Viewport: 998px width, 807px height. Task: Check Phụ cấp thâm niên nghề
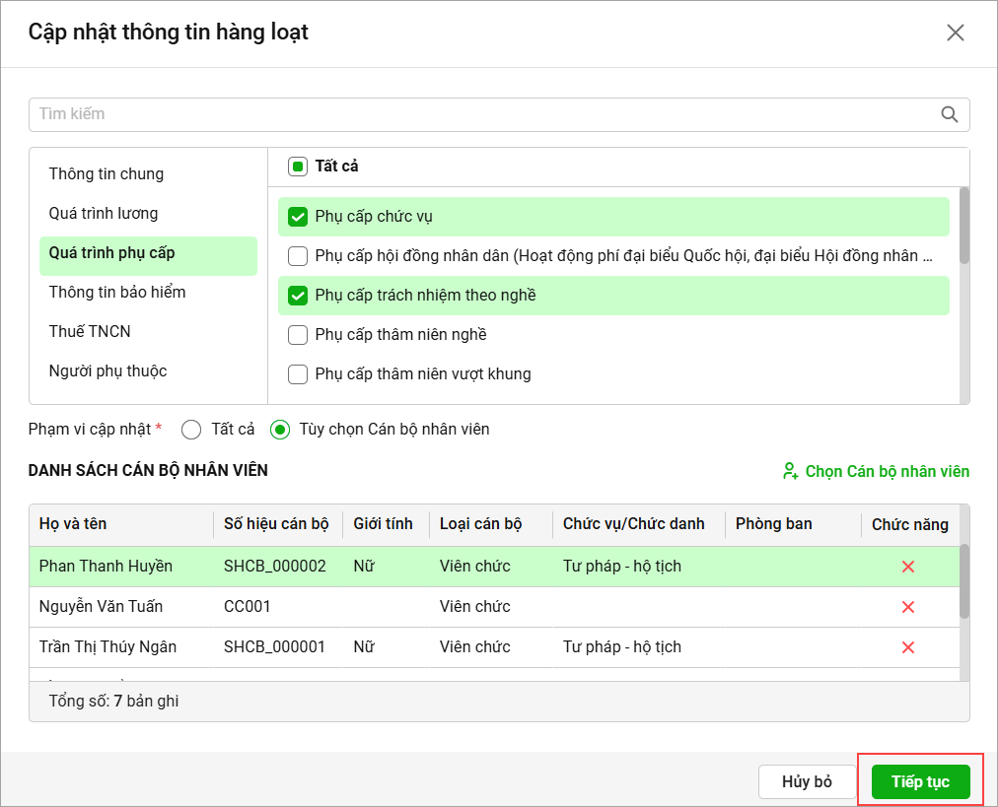point(298,335)
